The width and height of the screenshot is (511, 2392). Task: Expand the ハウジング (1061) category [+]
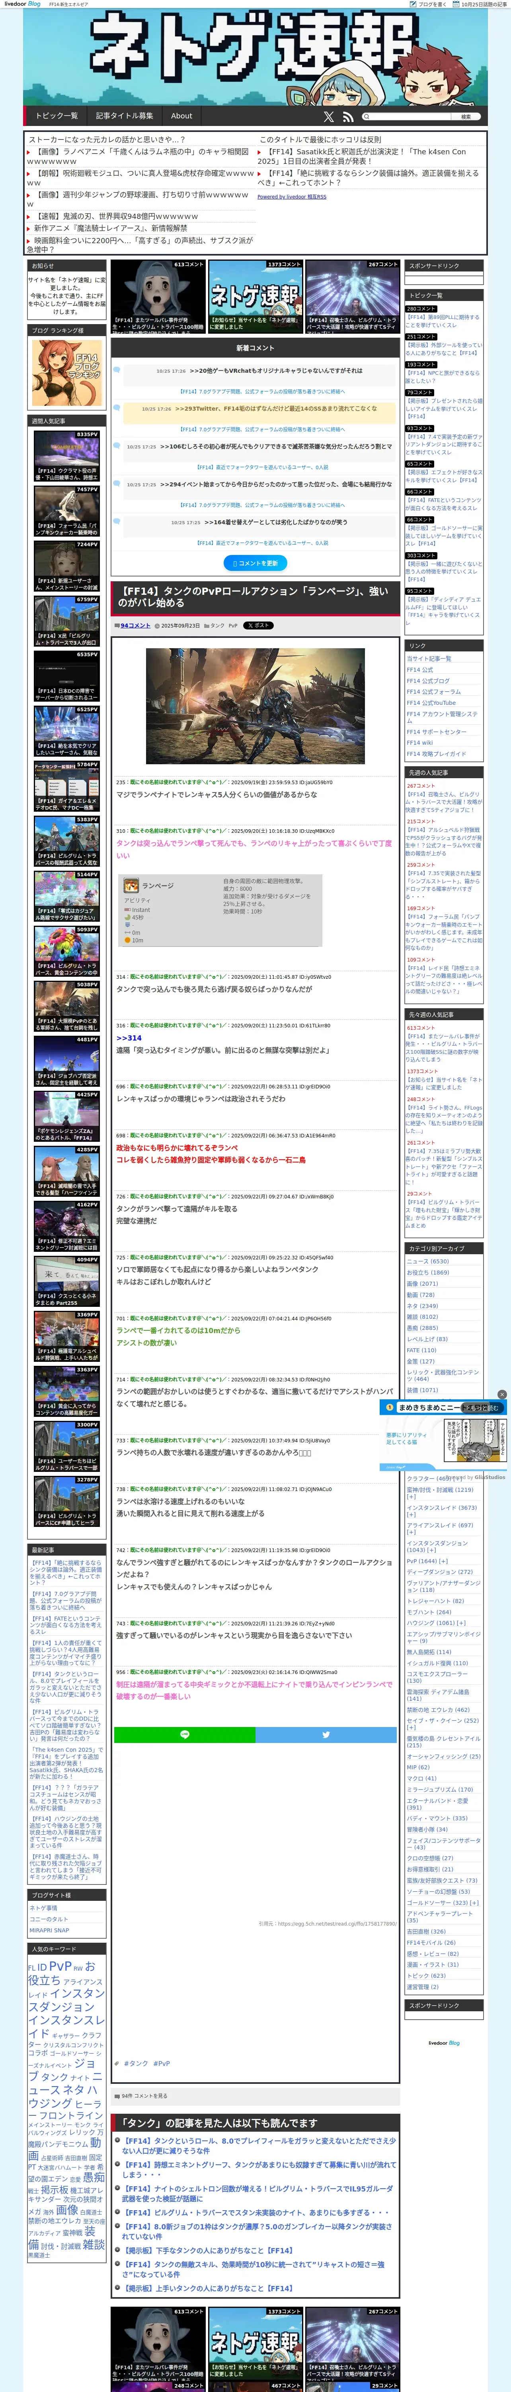tap(461, 1622)
